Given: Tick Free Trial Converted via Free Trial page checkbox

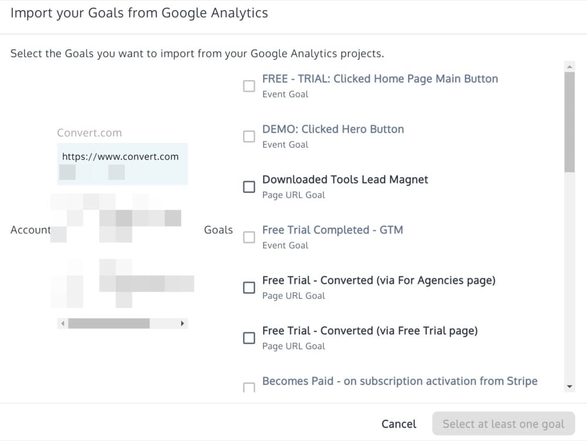Looking at the screenshot, I should coord(249,338).
